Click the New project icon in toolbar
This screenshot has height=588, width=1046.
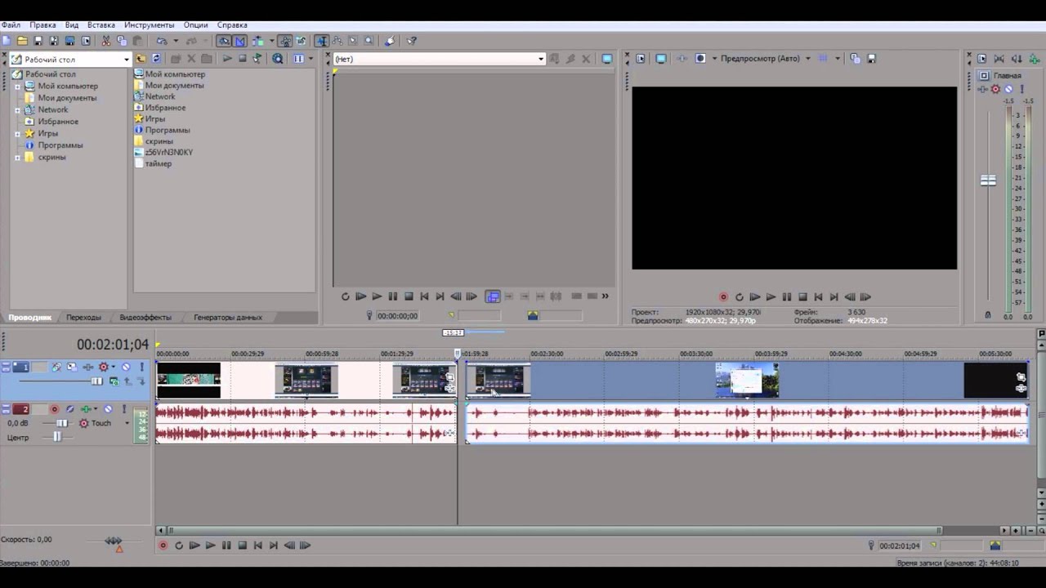point(7,41)
